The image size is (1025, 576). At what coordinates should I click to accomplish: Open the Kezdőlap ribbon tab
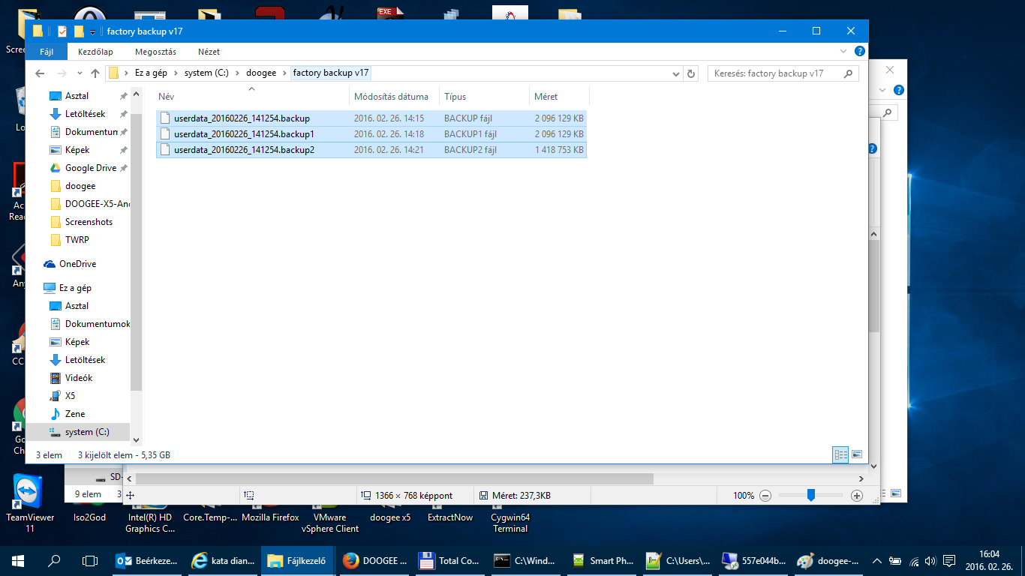tap(95, 52)
